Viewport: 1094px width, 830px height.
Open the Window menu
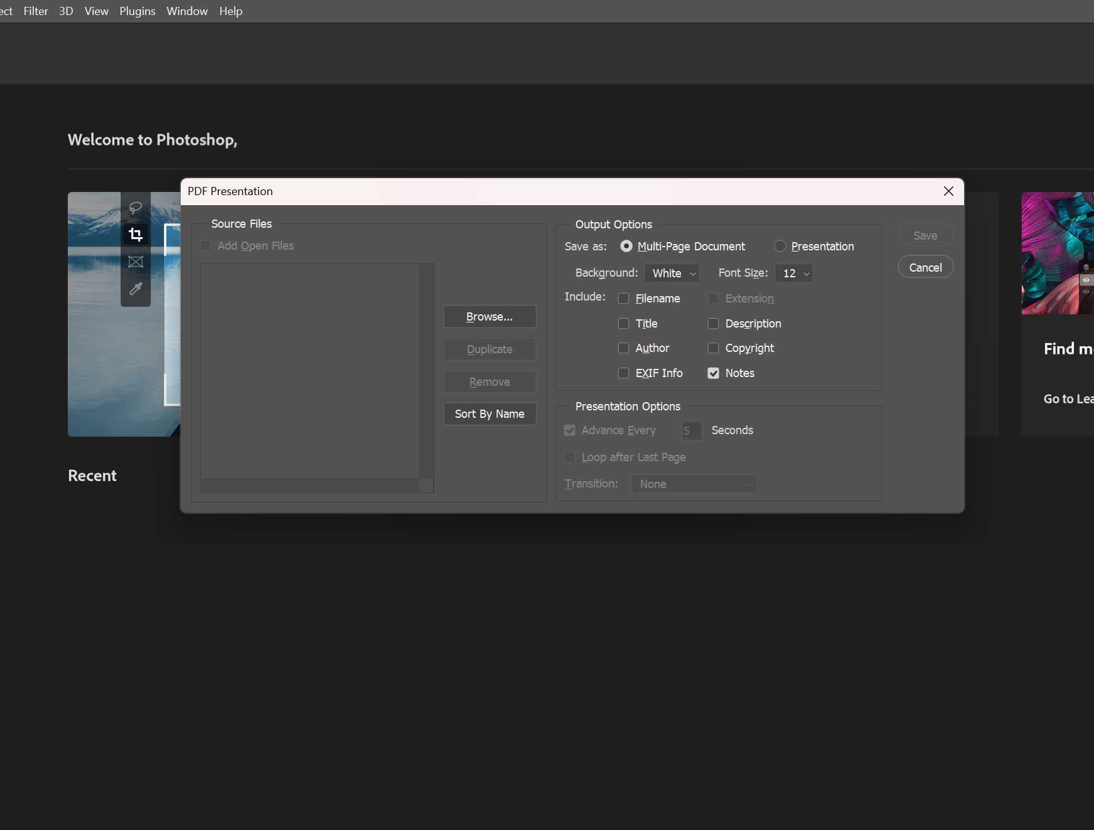[187, 11]
